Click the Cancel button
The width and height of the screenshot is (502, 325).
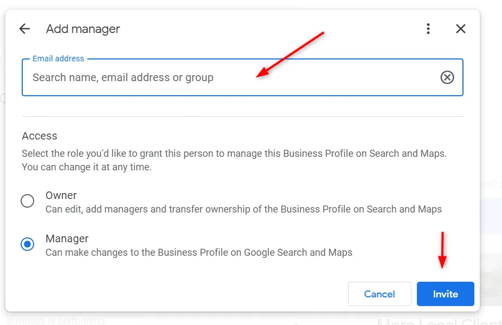click(379, 294)
